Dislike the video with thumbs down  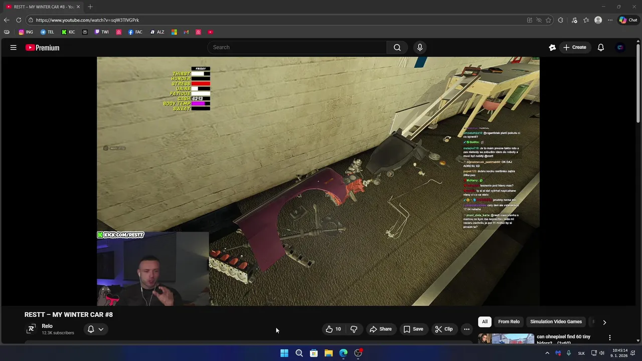tap(354, 329)
